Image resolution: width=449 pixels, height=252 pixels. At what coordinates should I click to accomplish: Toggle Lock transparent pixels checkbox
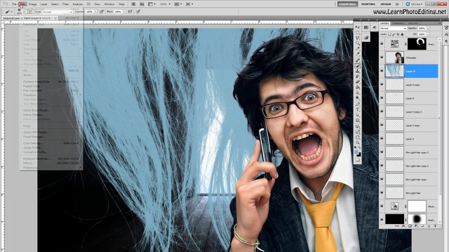(x=389, y=34)
